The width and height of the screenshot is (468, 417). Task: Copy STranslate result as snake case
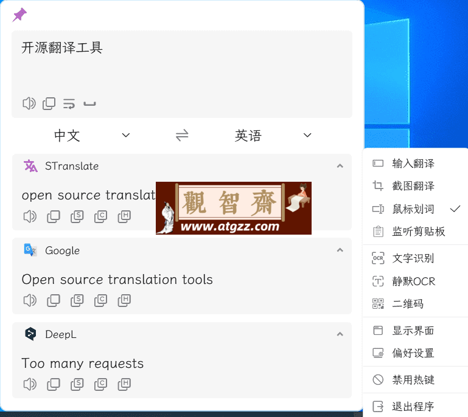point(77,216)
